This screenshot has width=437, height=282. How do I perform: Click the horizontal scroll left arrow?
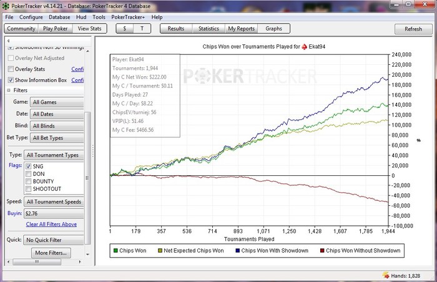[x=8, y=262]
